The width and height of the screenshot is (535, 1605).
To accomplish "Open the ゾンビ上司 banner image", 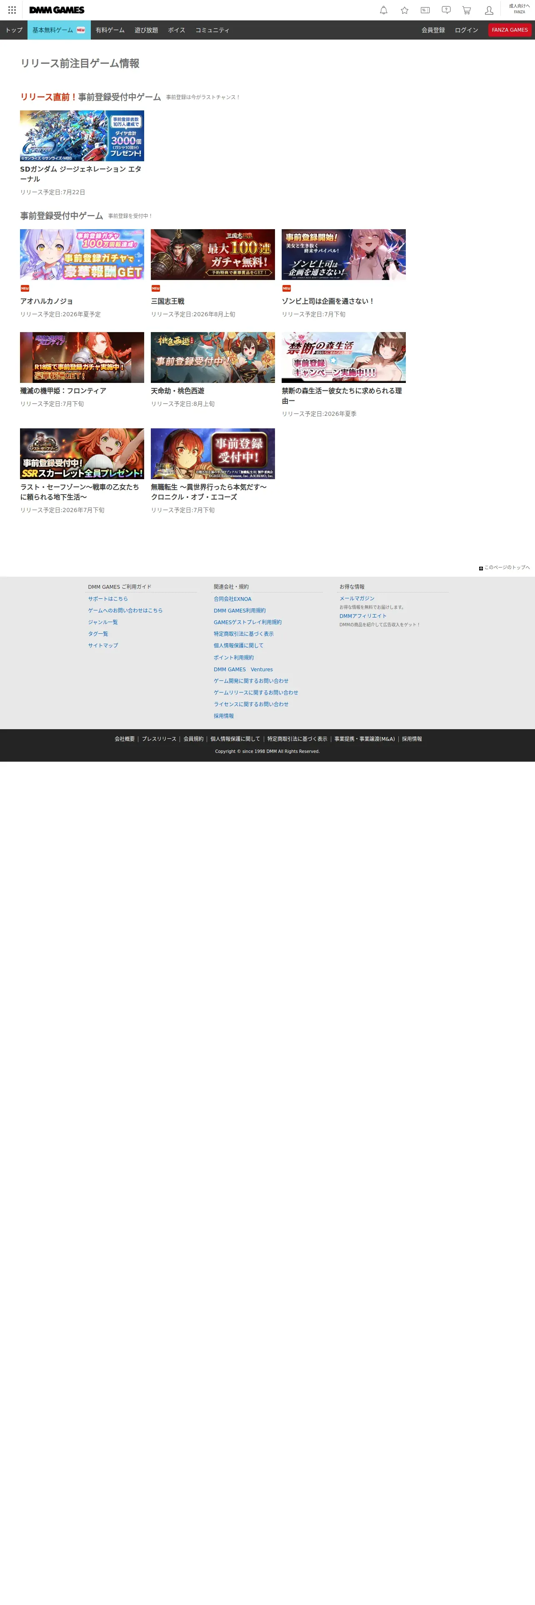I will [x=344, y=254].
